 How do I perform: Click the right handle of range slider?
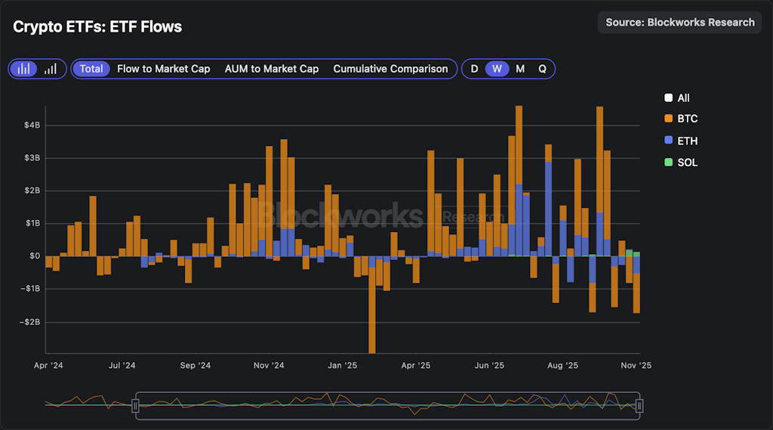[x=639, y=406]
